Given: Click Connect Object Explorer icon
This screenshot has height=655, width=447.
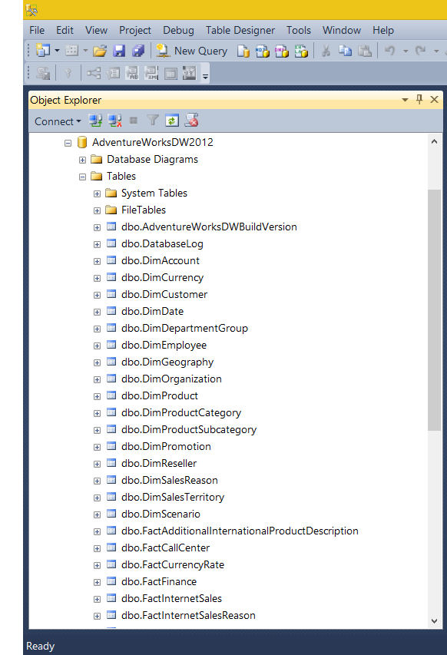Looking at the screenshot, I should 95,121.
